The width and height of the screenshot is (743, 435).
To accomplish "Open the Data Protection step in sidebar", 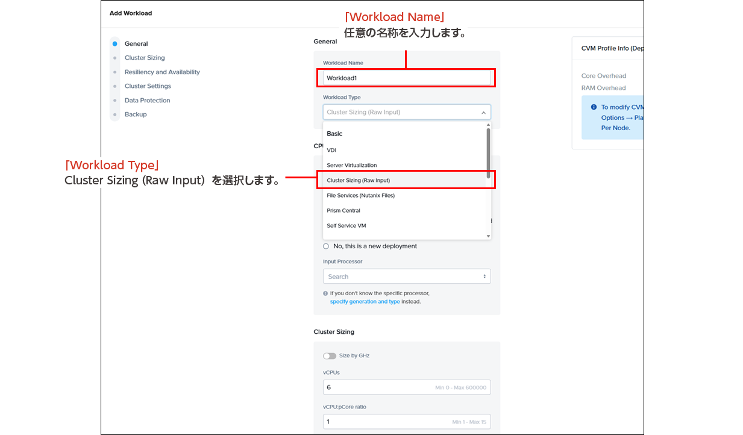I will coord(147,101).
